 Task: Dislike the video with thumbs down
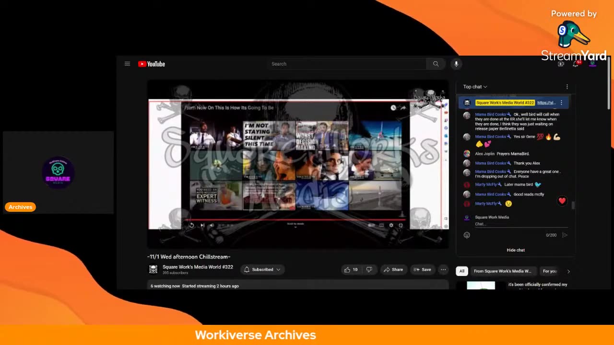tap(369, 270)
